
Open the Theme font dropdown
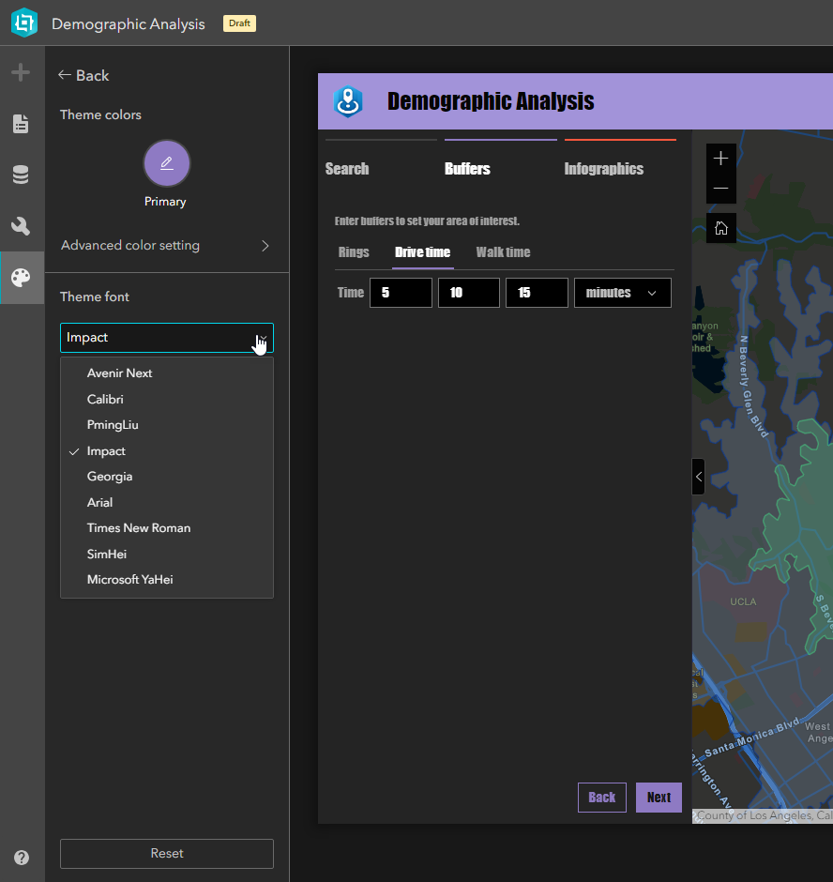(166, 336)
